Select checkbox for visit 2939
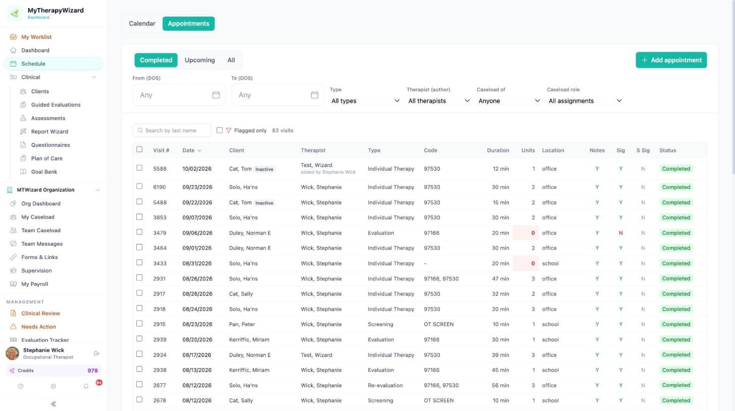The image size is (735, 411). [139, 339]
